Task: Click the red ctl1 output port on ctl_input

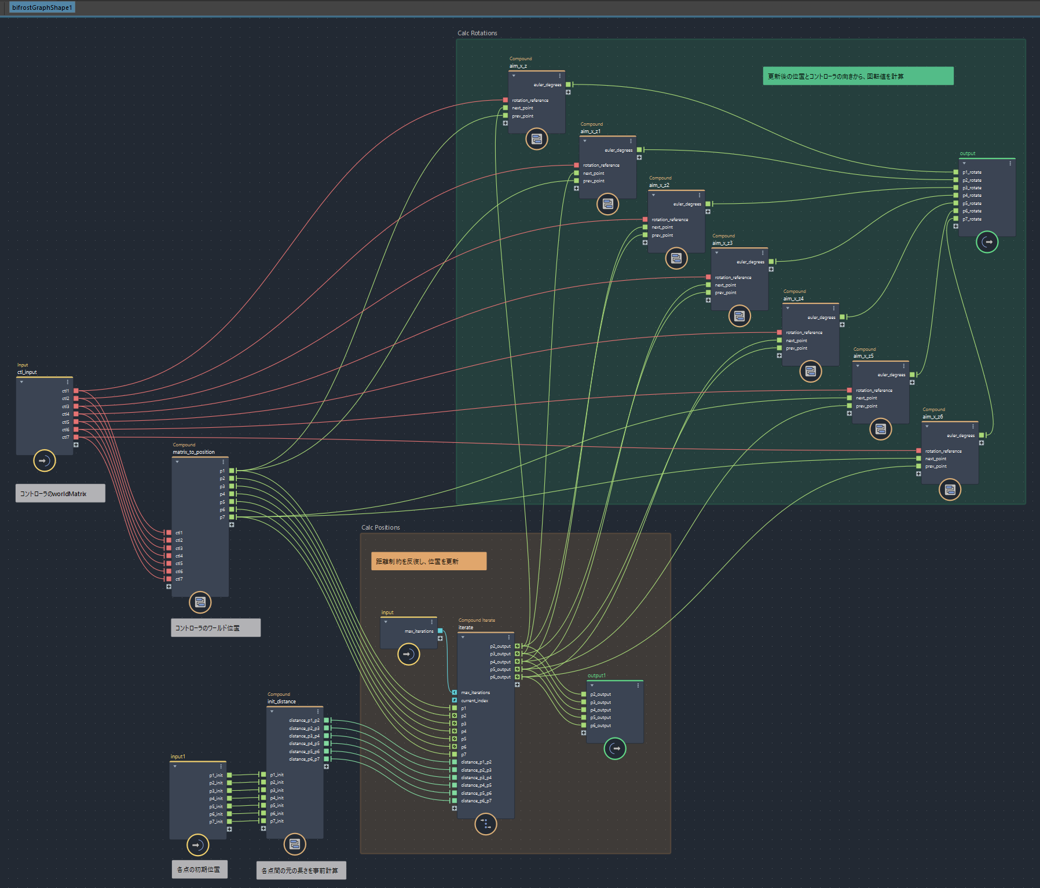Action: (x=76, y=391)
